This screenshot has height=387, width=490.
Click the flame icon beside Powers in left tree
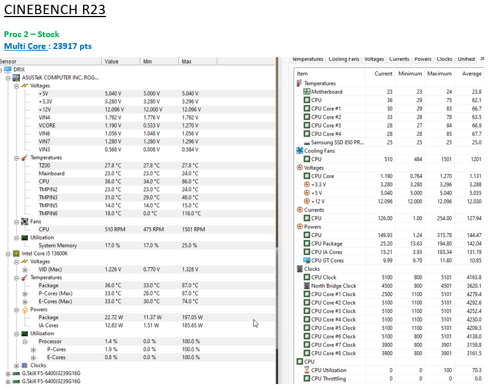coord(25,309)
